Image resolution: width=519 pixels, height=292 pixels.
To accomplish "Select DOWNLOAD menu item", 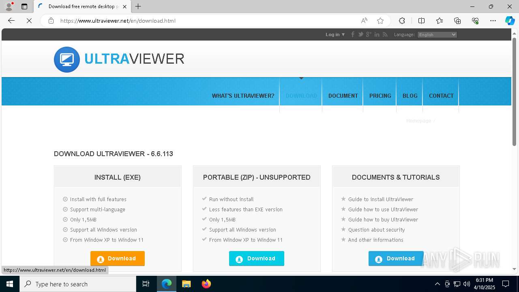I will point(301,96).
